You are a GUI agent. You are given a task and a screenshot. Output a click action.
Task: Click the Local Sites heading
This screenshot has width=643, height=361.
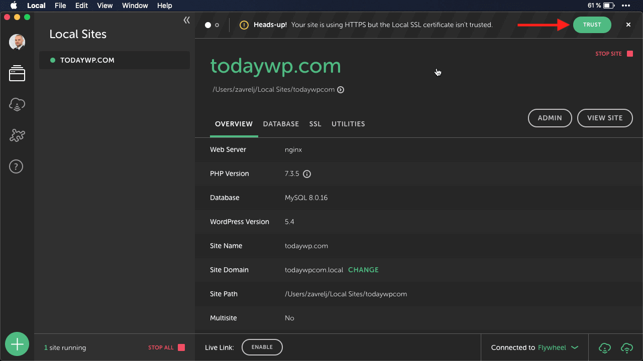pyautogui.click(x=78, y=34)
